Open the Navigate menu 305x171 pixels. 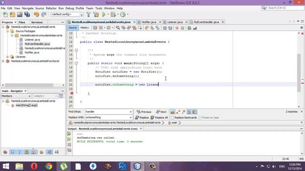[28, 9]
